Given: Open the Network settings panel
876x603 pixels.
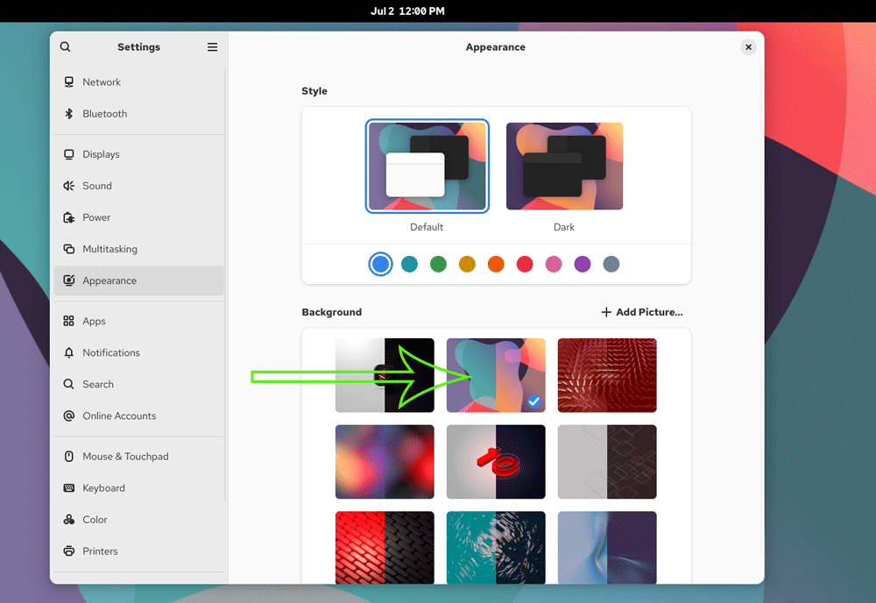Looking at the screenshot, I should [139, 82].
